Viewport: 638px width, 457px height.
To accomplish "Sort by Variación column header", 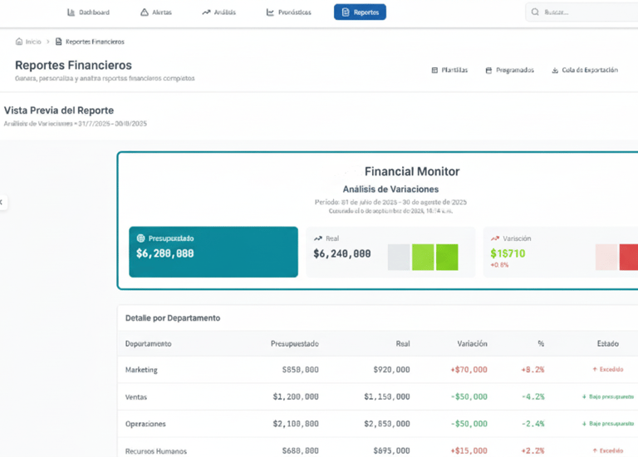I will click(473, 343).
